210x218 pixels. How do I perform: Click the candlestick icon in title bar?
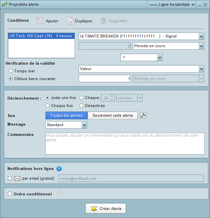(x=5, y=4)
